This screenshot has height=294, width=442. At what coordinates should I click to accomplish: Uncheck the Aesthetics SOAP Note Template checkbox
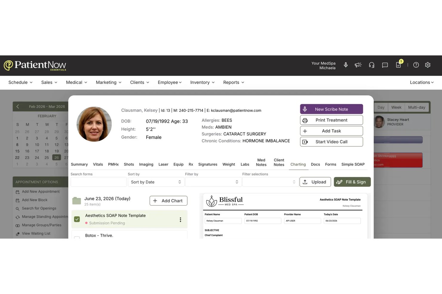pyautogui.click(x=77, y=219)
